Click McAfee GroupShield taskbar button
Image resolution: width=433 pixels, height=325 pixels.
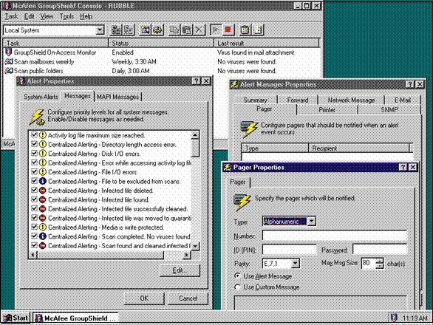tap(76, 318)
